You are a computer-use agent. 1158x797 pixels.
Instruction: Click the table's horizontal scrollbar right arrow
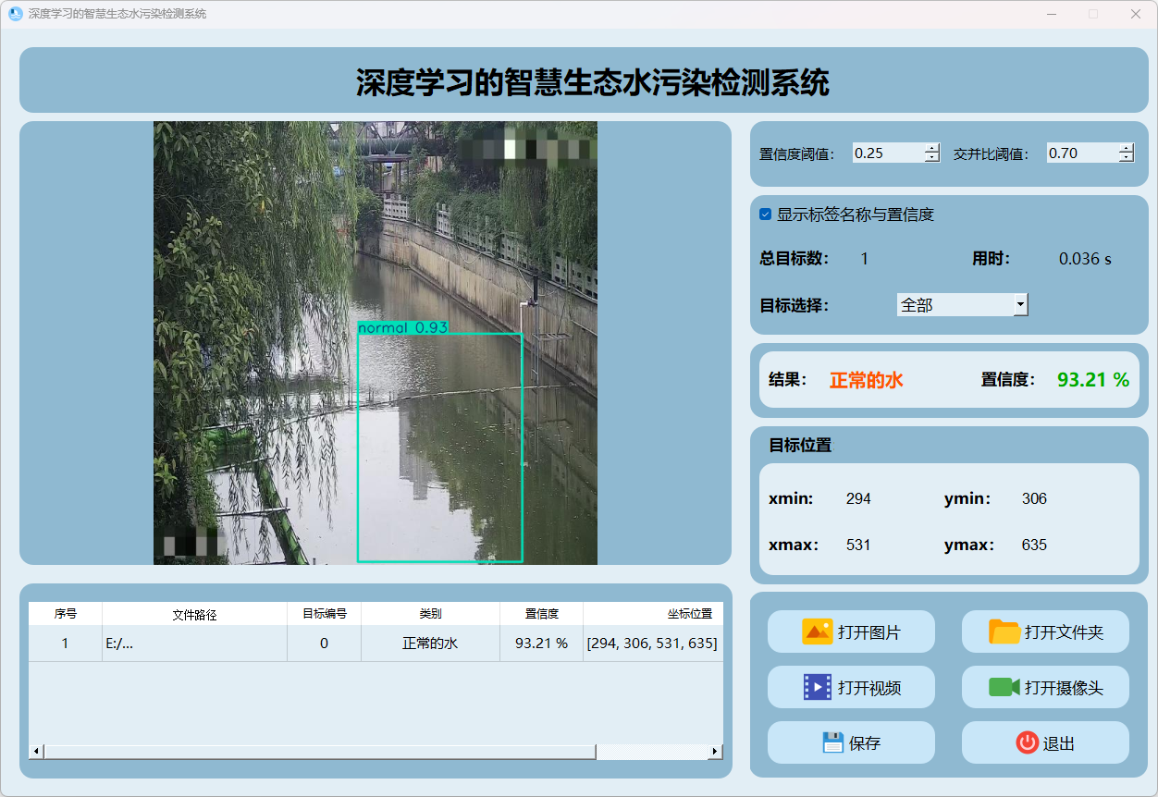(x=714, y=752)
